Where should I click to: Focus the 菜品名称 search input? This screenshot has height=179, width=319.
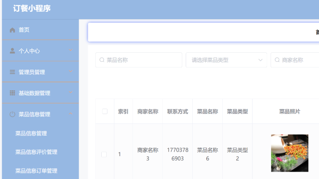141,60
